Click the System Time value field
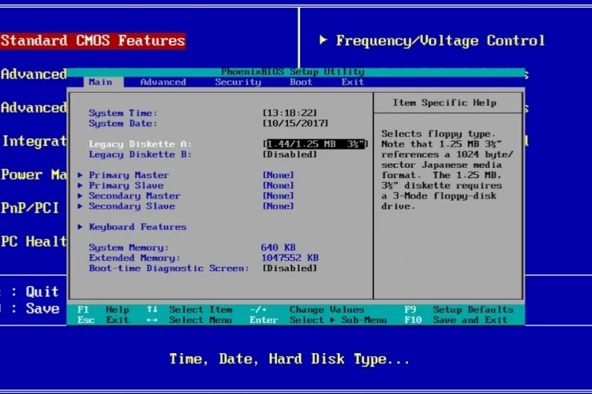 (290, 113)
